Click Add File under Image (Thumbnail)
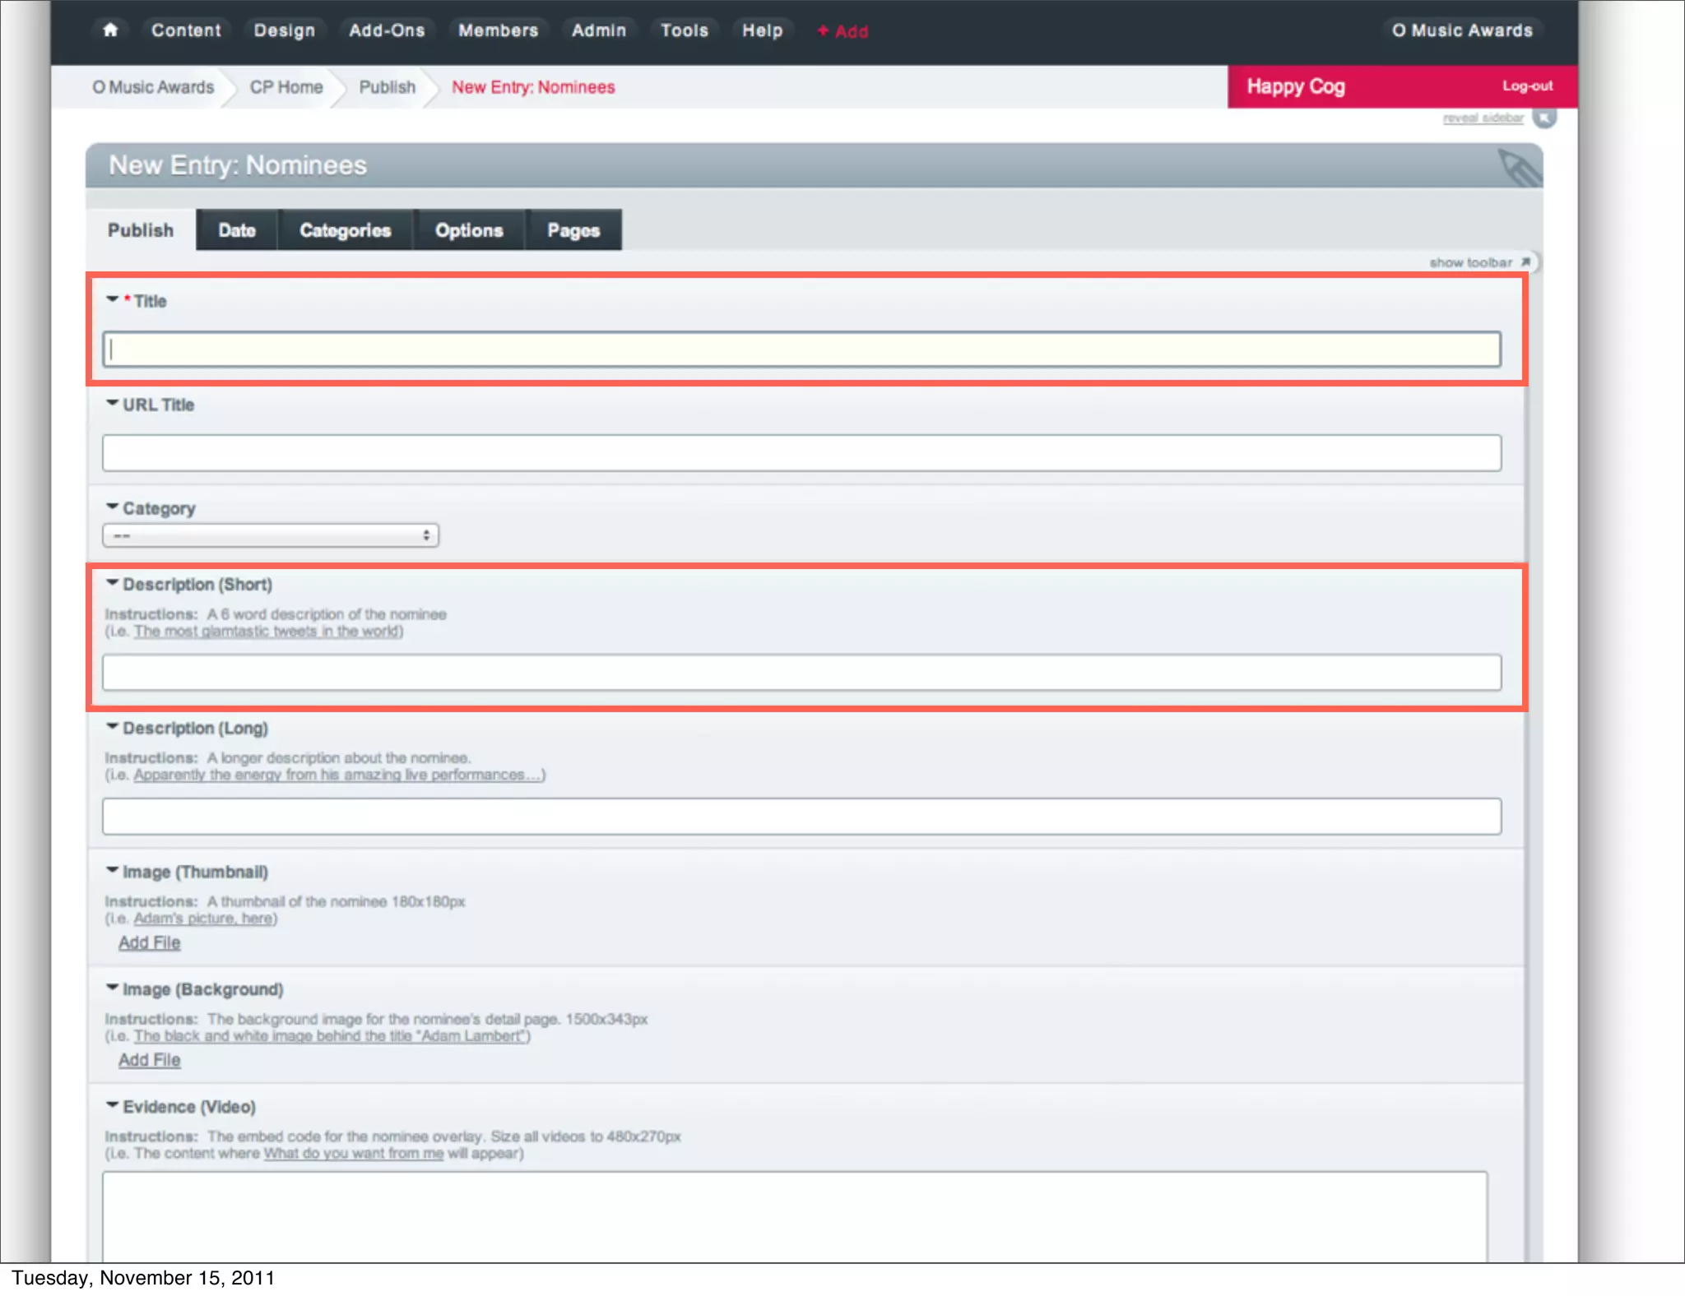Viewport: 1685px width, 1296px height. pos(149,942)
